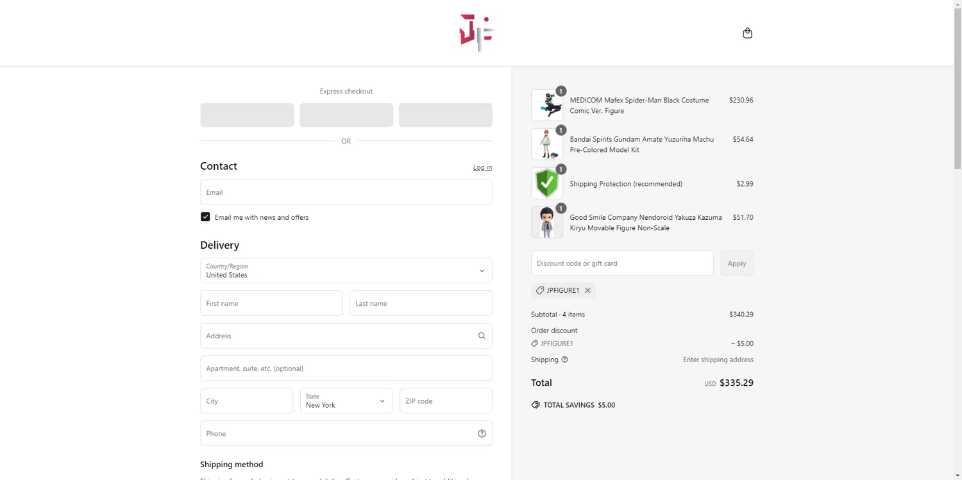The image size is (962, 480).
Task: Click the Total Savings tag icon
Action: tap(536, 405)
